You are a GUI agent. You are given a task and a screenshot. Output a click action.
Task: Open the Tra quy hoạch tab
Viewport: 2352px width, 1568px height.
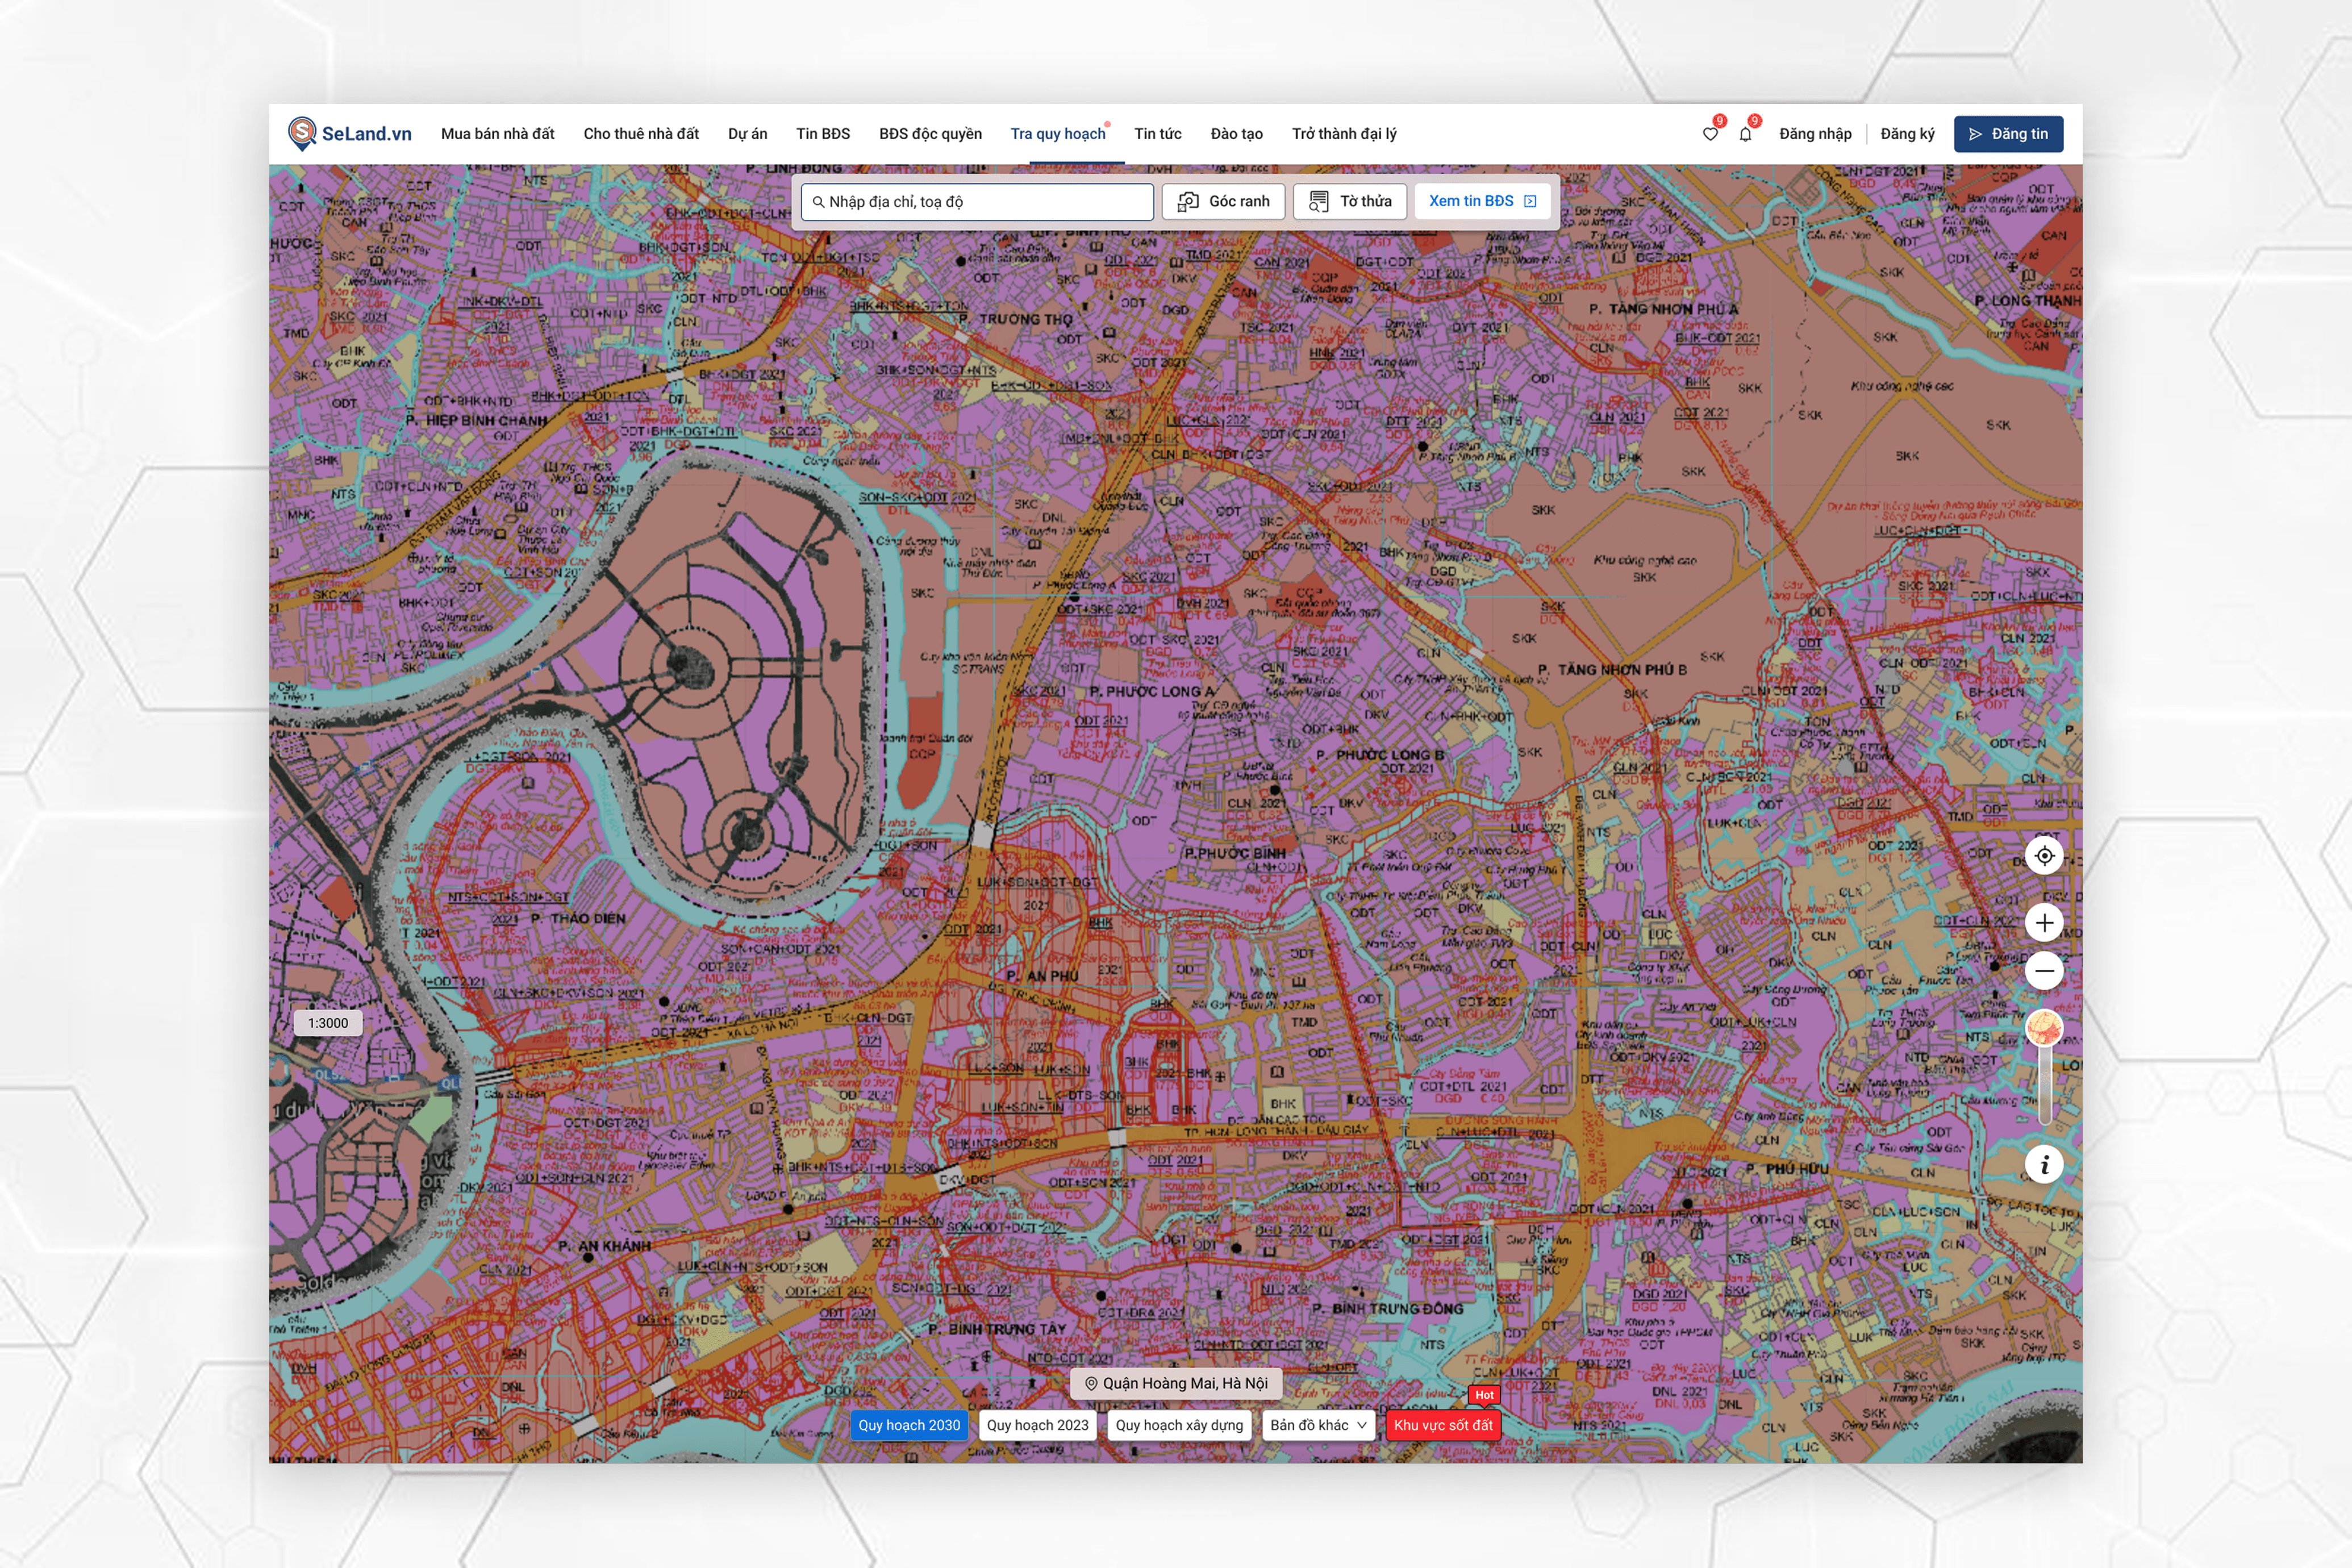1058,134
